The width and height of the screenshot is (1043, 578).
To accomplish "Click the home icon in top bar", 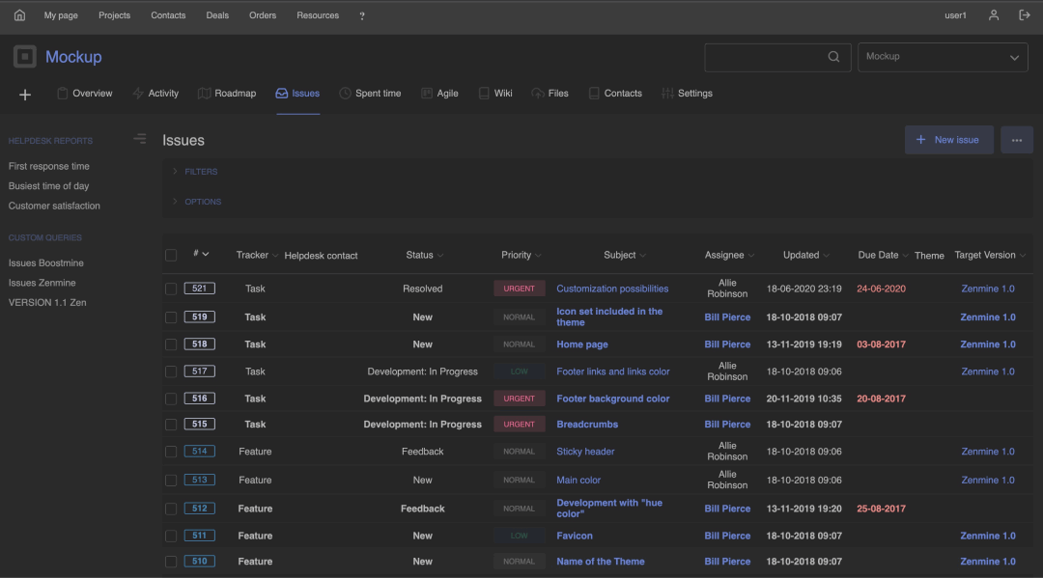I will pos(19,15).
